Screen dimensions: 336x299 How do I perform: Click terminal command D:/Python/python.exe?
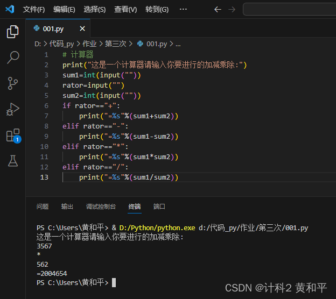[x=157, y=227]
